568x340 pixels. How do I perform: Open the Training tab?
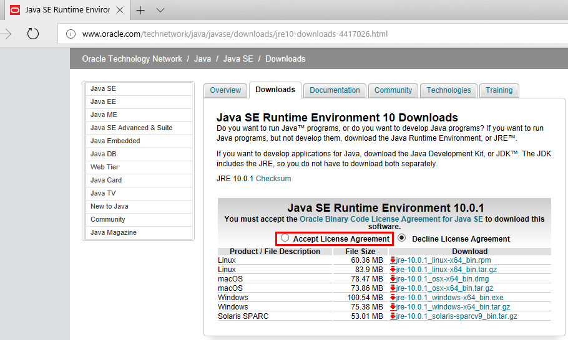coord(499,90)
